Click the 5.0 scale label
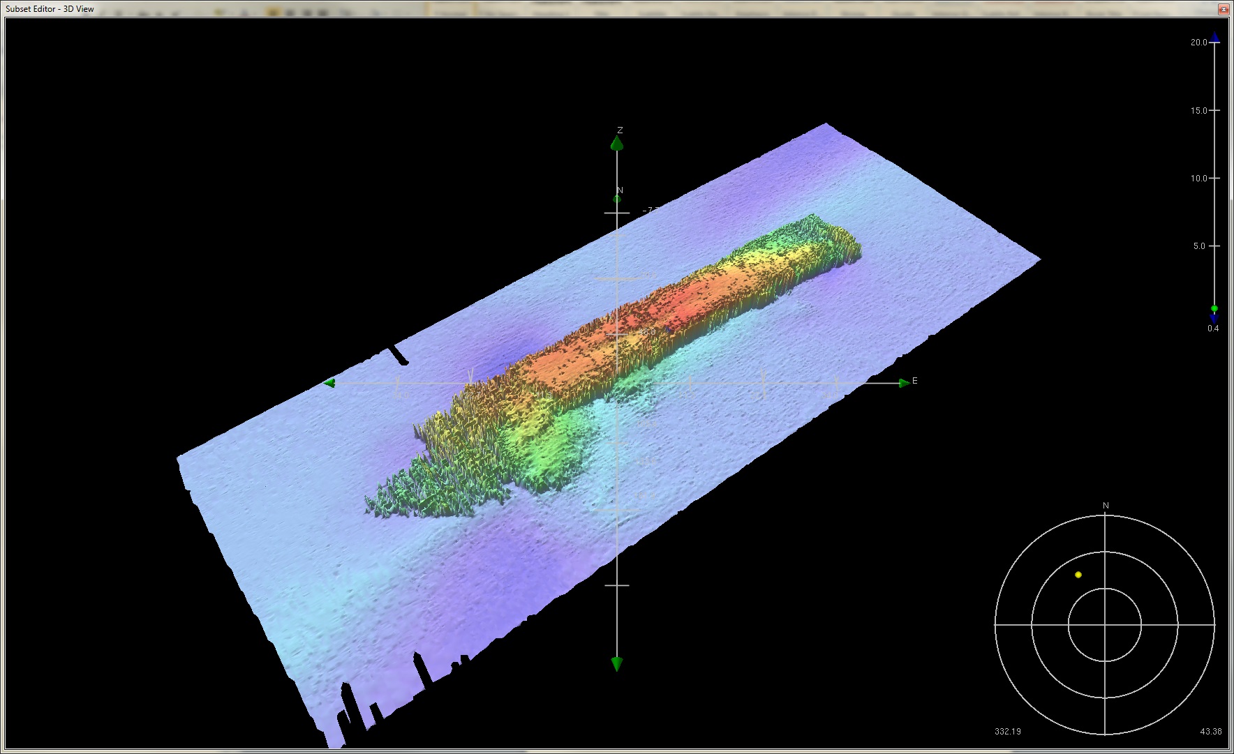 pos(1198,246)
